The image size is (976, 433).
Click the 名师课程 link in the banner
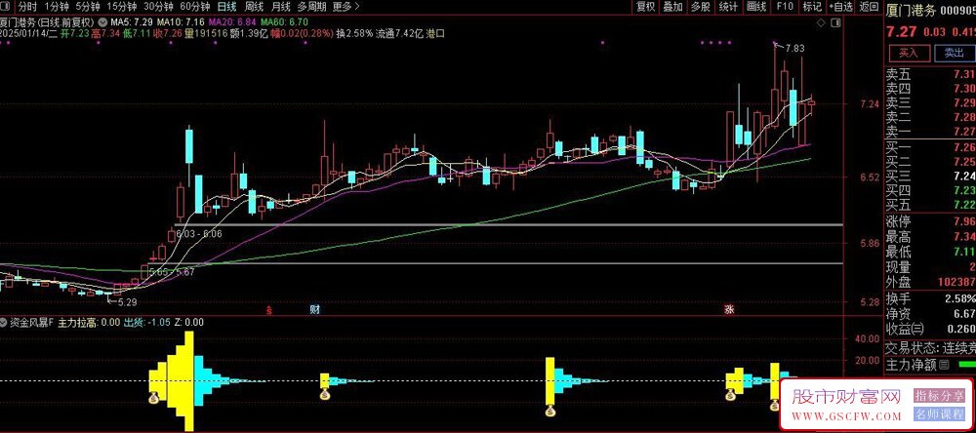click(x=939, y=414)
